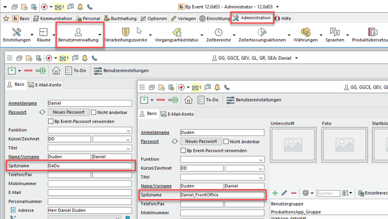Switch to the Buchhaltung ribbon tab

pos(120,18)
